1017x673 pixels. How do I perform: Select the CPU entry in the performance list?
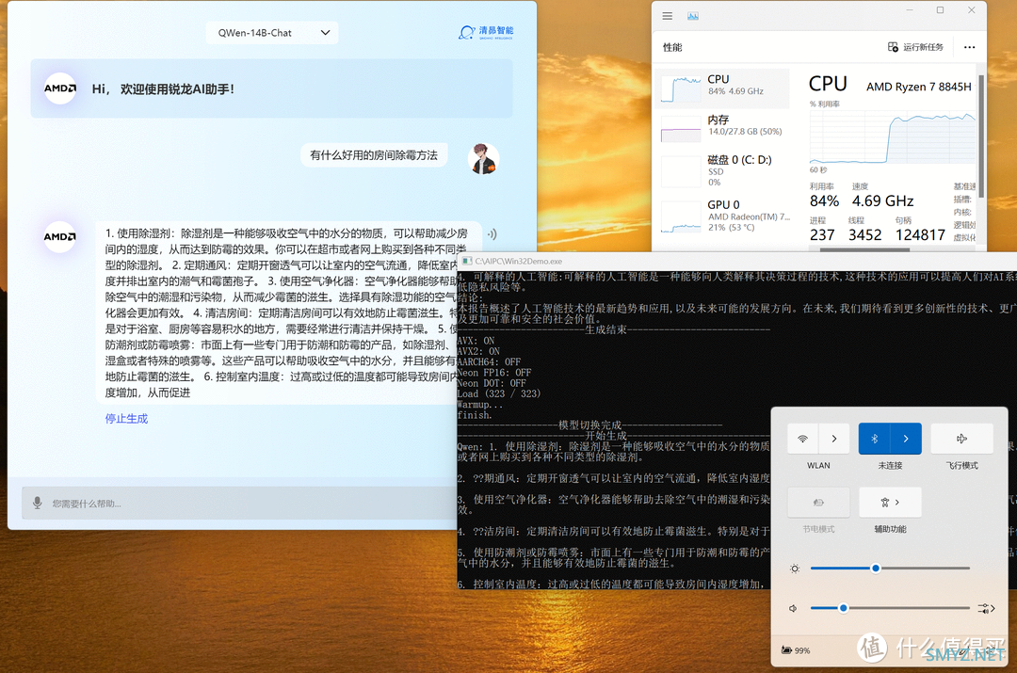723,88
